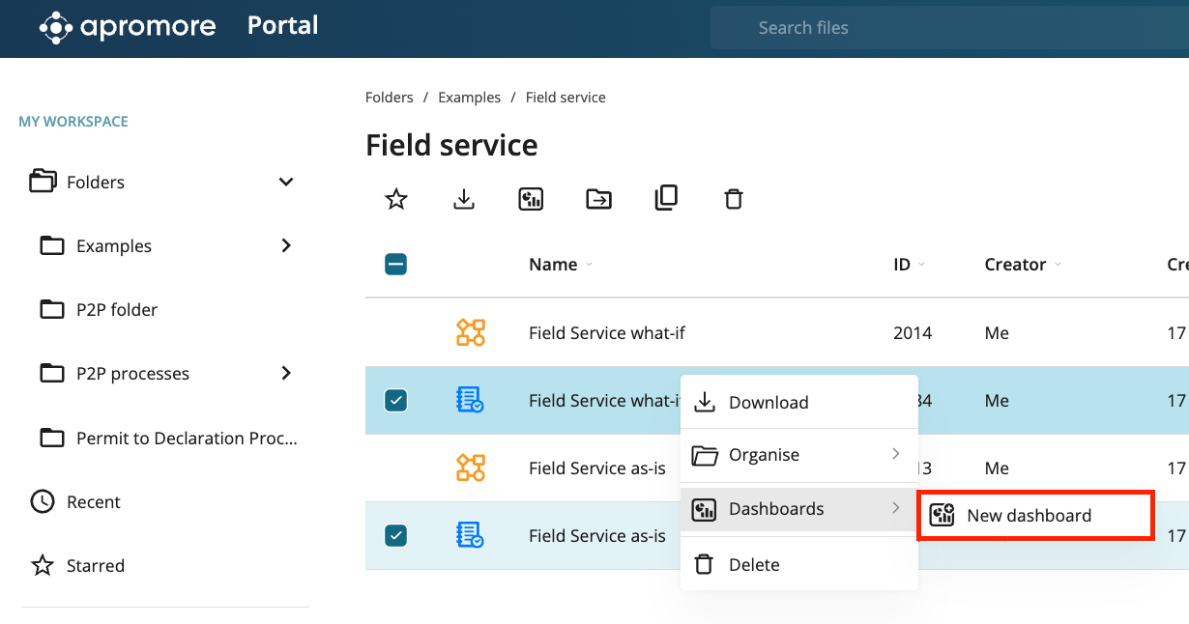Click the download toolbar icon
Image resolution: width=1189 pixels, height=624 pixels.
click(x=464, y=199)
